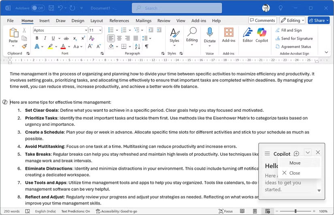334x215 pixels.
Task: Apply bullet list formatting
Action: pyautogui.click(x=112, y=30)
